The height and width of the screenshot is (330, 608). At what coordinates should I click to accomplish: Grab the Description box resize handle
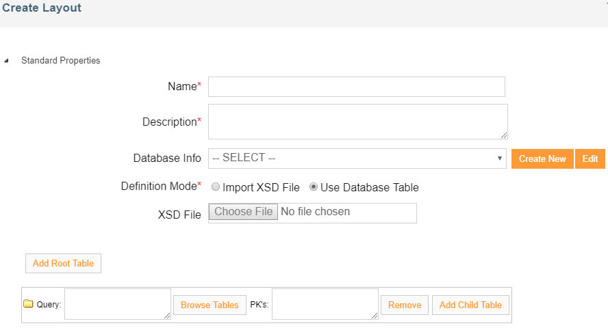504,135
